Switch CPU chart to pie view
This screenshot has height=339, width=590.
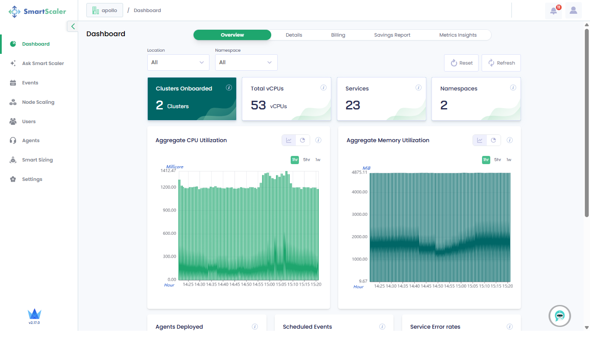[x=302, y=140]
